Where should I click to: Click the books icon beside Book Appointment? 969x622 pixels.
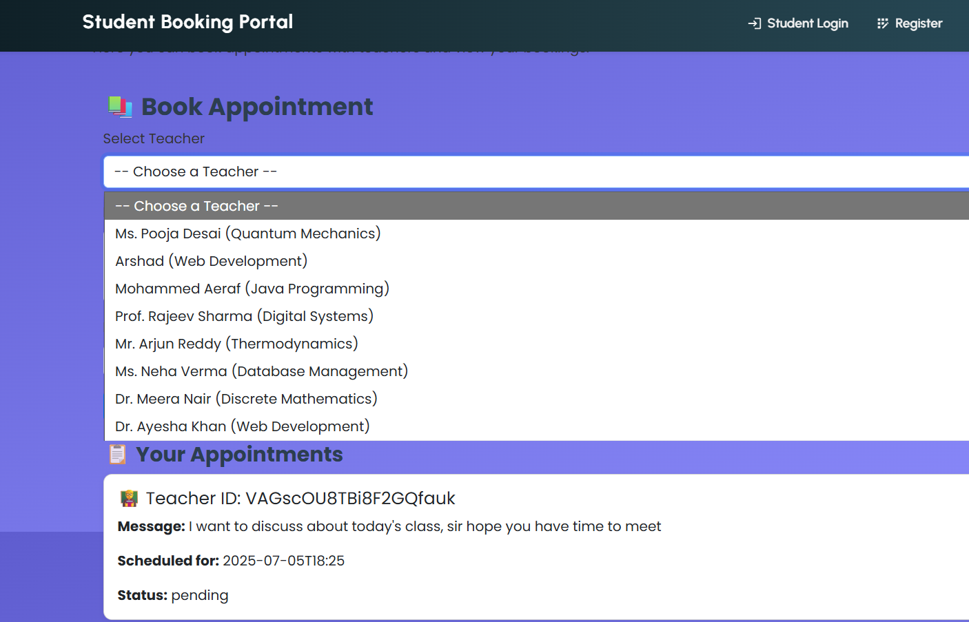(x=120, y=107)
